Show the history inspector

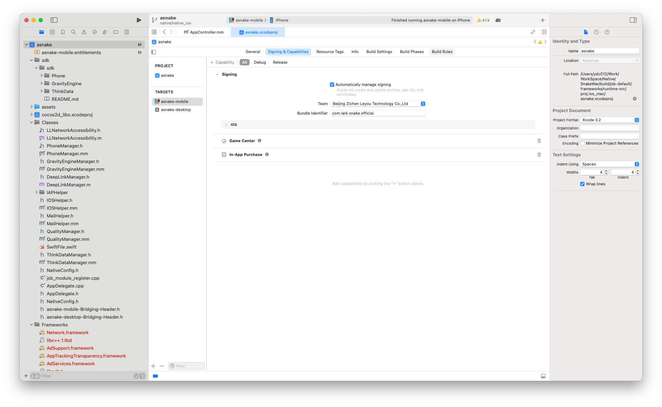click(x=596, y=32)
